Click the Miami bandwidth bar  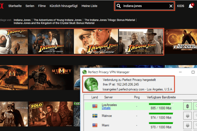pos(161,123)
